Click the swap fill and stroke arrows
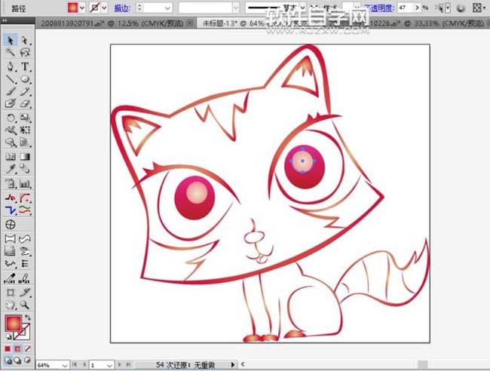The width and height of the screenshot is (490, 371). pyautogui.click(x=28, y=317)
